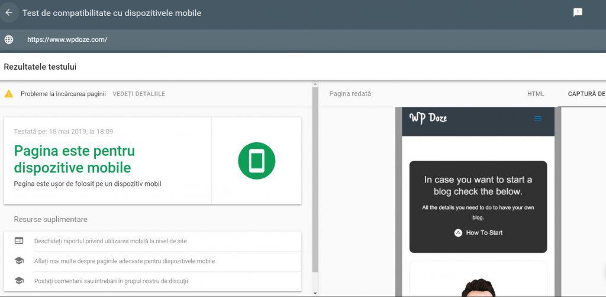Click the globe icon beside the URL

8,40
